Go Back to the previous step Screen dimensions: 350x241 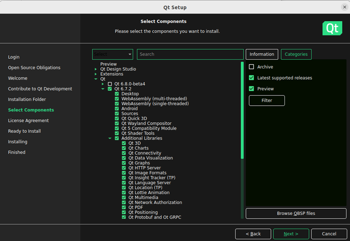[253, 234]
